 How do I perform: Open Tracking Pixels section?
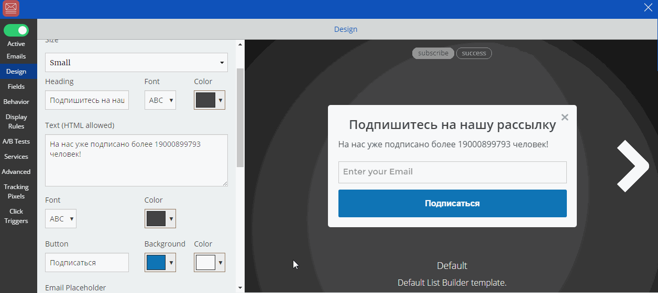click(16, 192)
